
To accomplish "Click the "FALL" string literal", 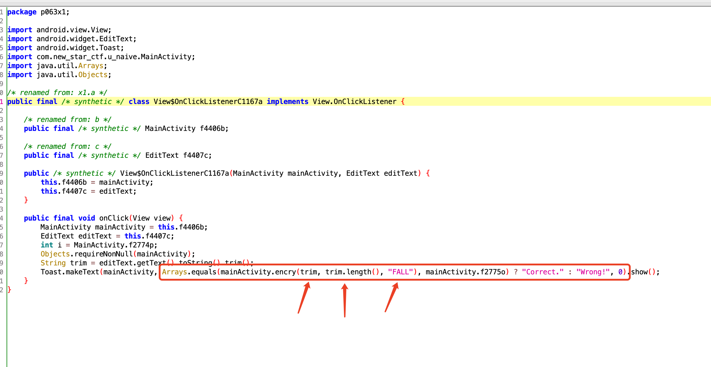I will coord(400,272).
